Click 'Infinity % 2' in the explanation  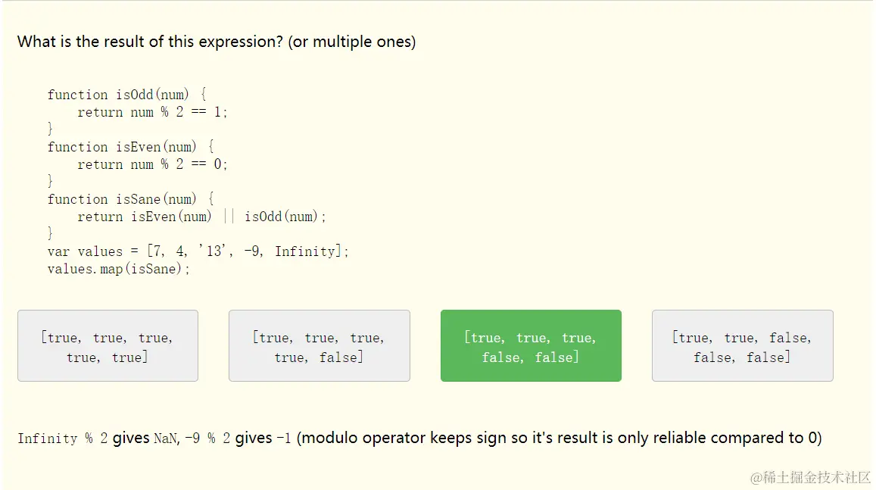[x=63, y=439]
